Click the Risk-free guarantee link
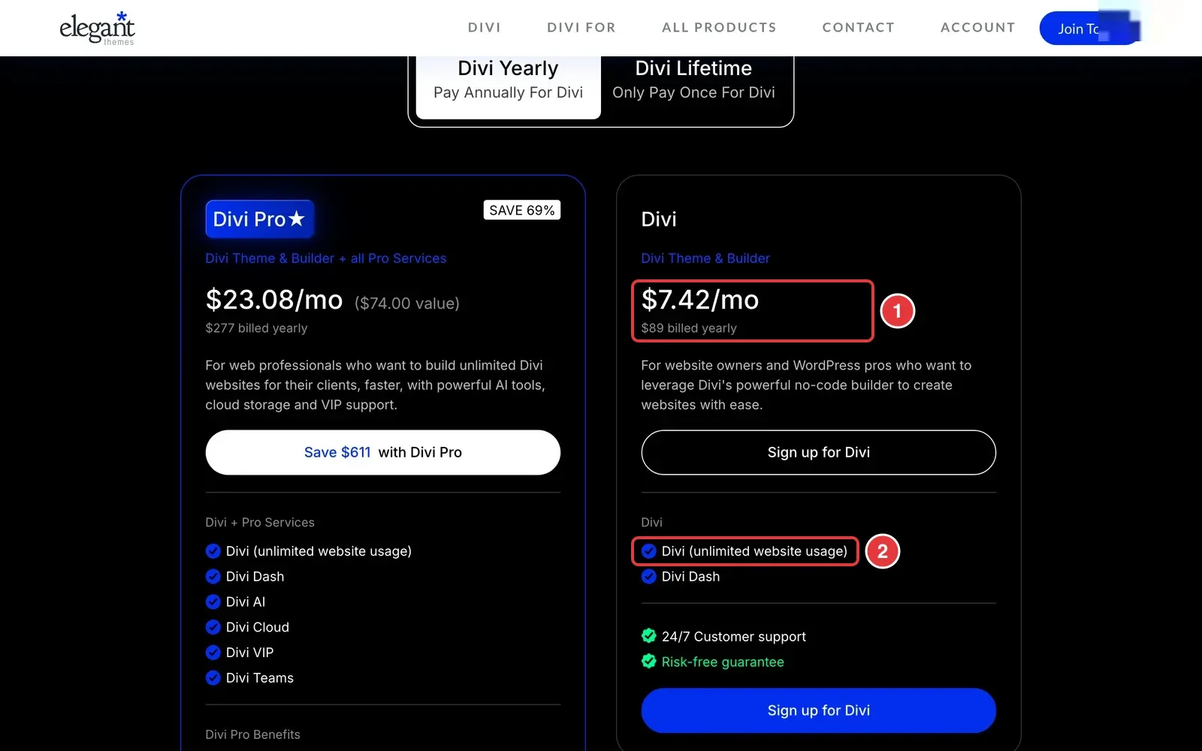 click(x=723, y=662)
